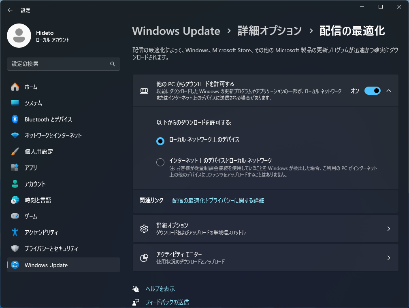This screenshot has width=409, height=308.
Task: Click the Windows Update icon in sidebar
Action: coord(12,265)
